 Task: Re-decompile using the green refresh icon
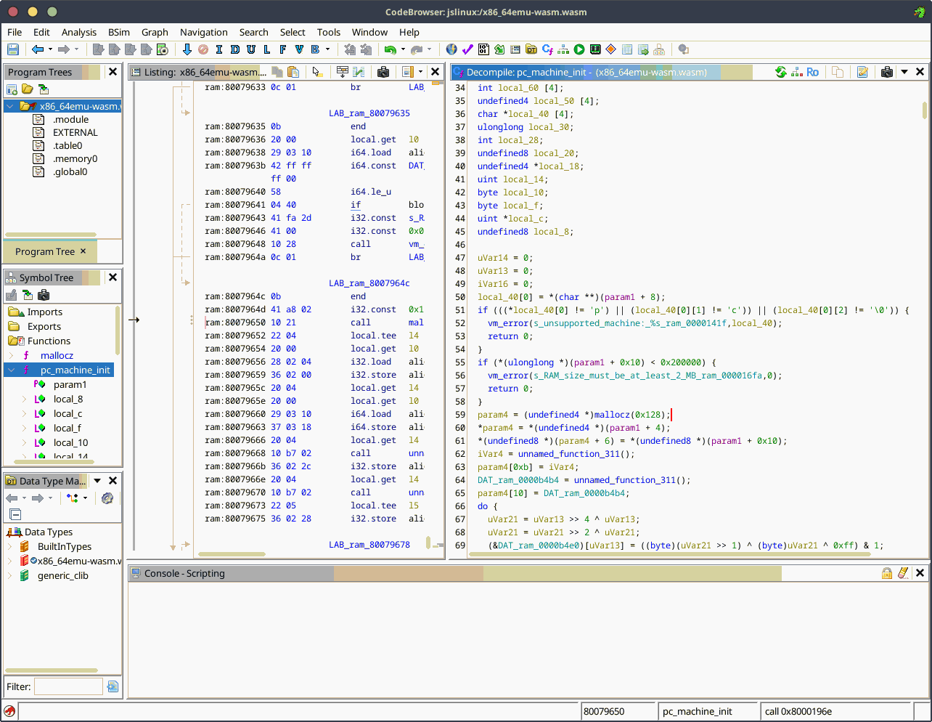[781, 72]
